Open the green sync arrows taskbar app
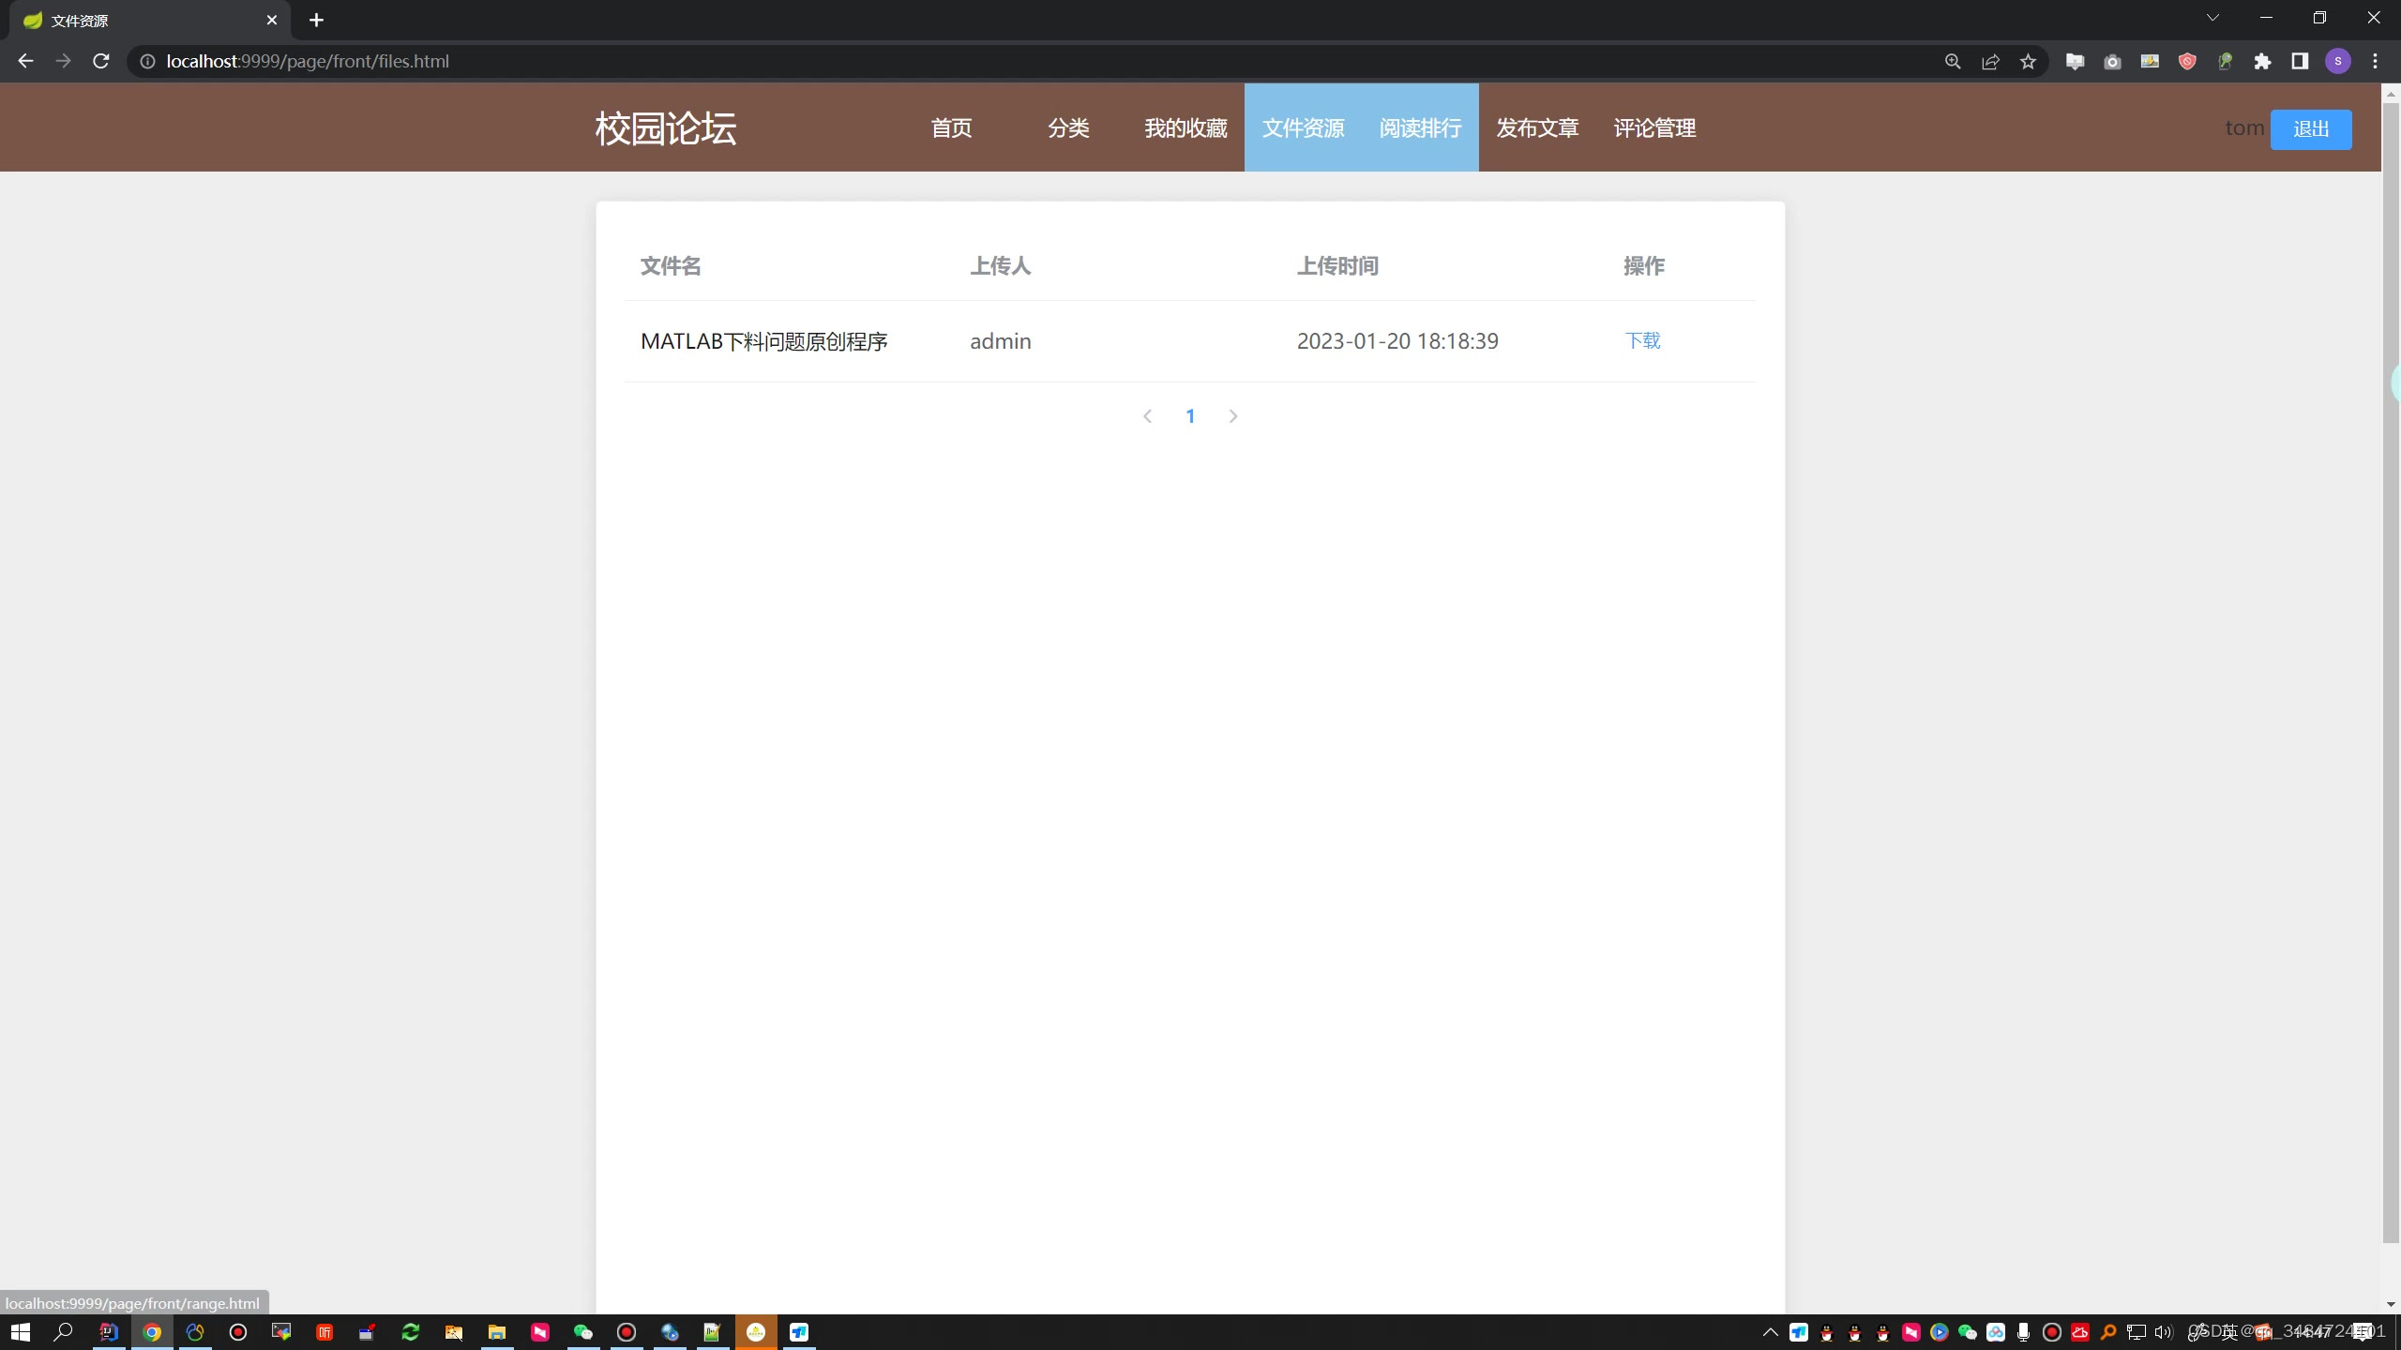This screenshot has height=1350, width=2401. click(411, 1332)
